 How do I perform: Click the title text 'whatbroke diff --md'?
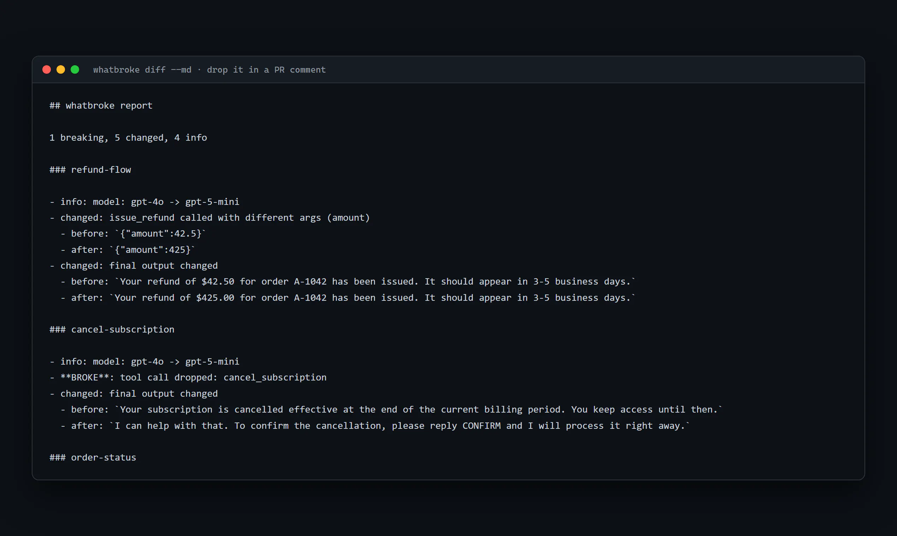pyautogui.click(x=142, y=70)
